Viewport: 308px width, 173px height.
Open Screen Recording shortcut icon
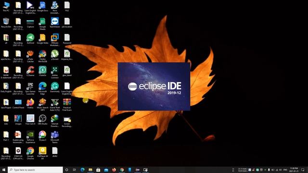(x=67, y=122)
